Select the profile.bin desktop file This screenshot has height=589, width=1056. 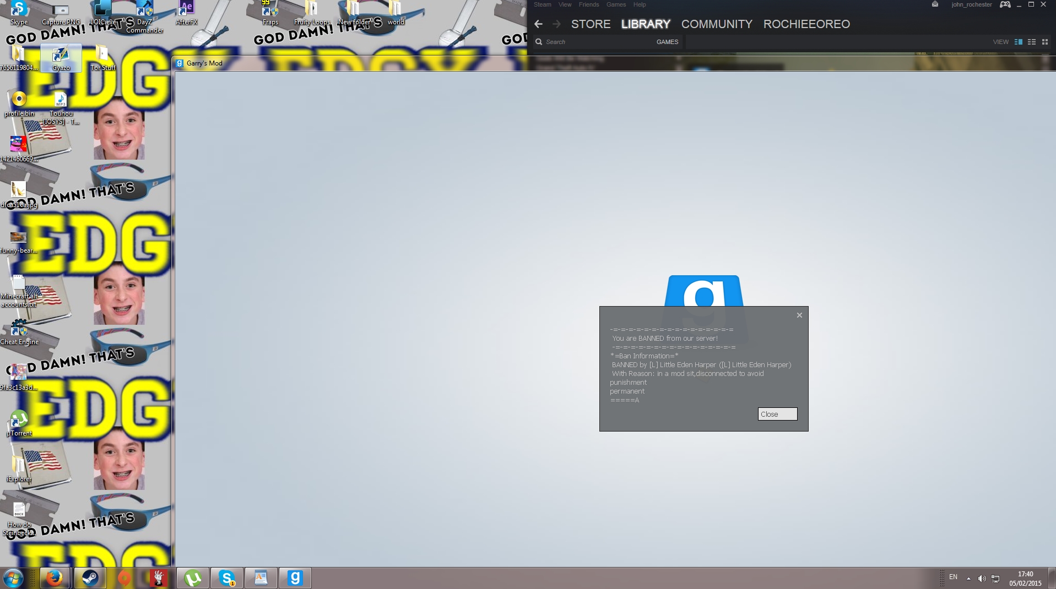(19, 104)
